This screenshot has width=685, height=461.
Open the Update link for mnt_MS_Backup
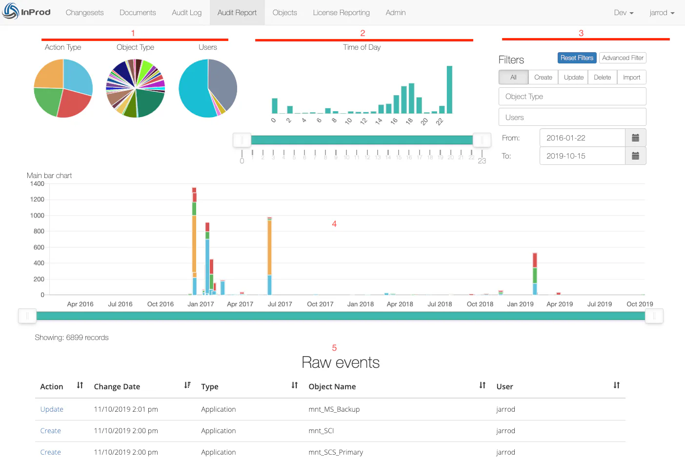click(x=52, y=409)
